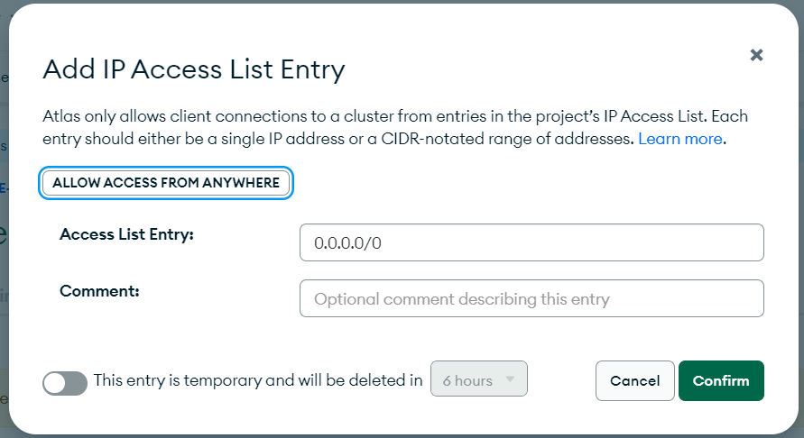Viewport: 804px width, 438px height.
Task: Click the 'Optional comment describing this entry' placeholder
Action: pyautogui.click(x=461, y=298)
